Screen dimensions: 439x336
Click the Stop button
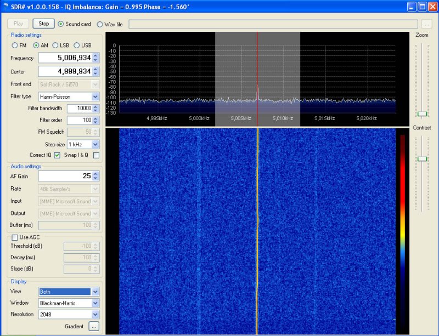tap(43, 24)
